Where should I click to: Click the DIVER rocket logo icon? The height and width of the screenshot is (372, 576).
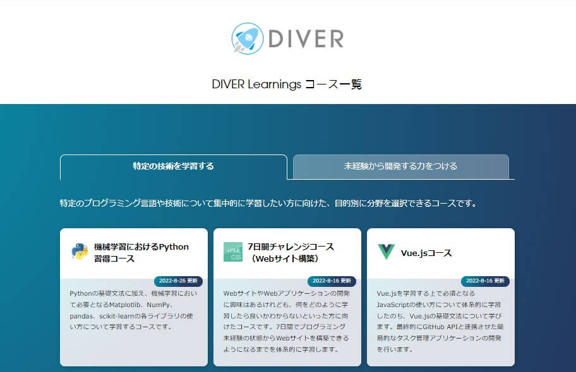(x=248, y=38)
